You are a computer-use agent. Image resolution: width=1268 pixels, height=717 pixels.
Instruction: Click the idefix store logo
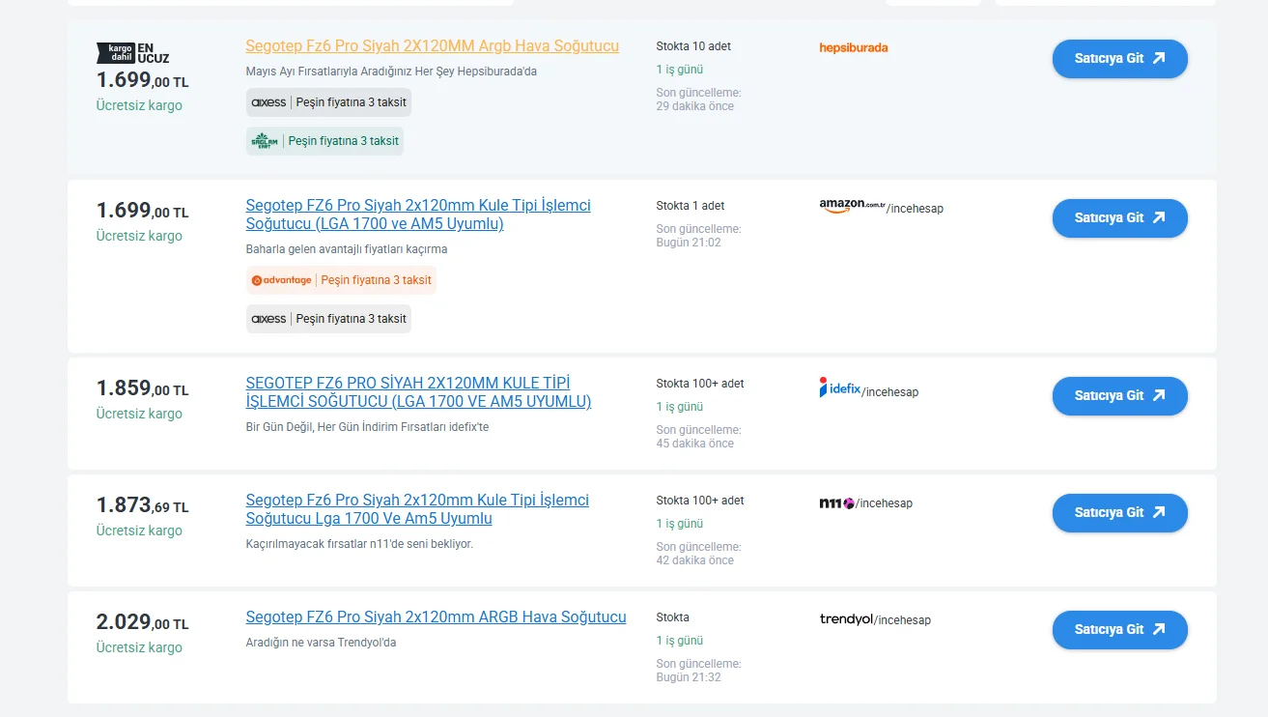point(839,388)
